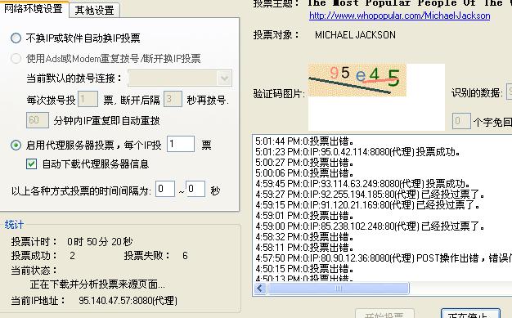Select log line 4:50:15 PM 投票出错

(304, 269)
